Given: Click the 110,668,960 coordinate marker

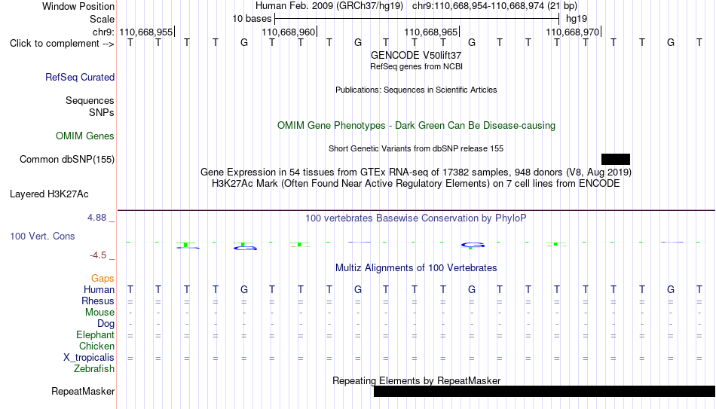Looking at the screenshot, I should 289,32.
